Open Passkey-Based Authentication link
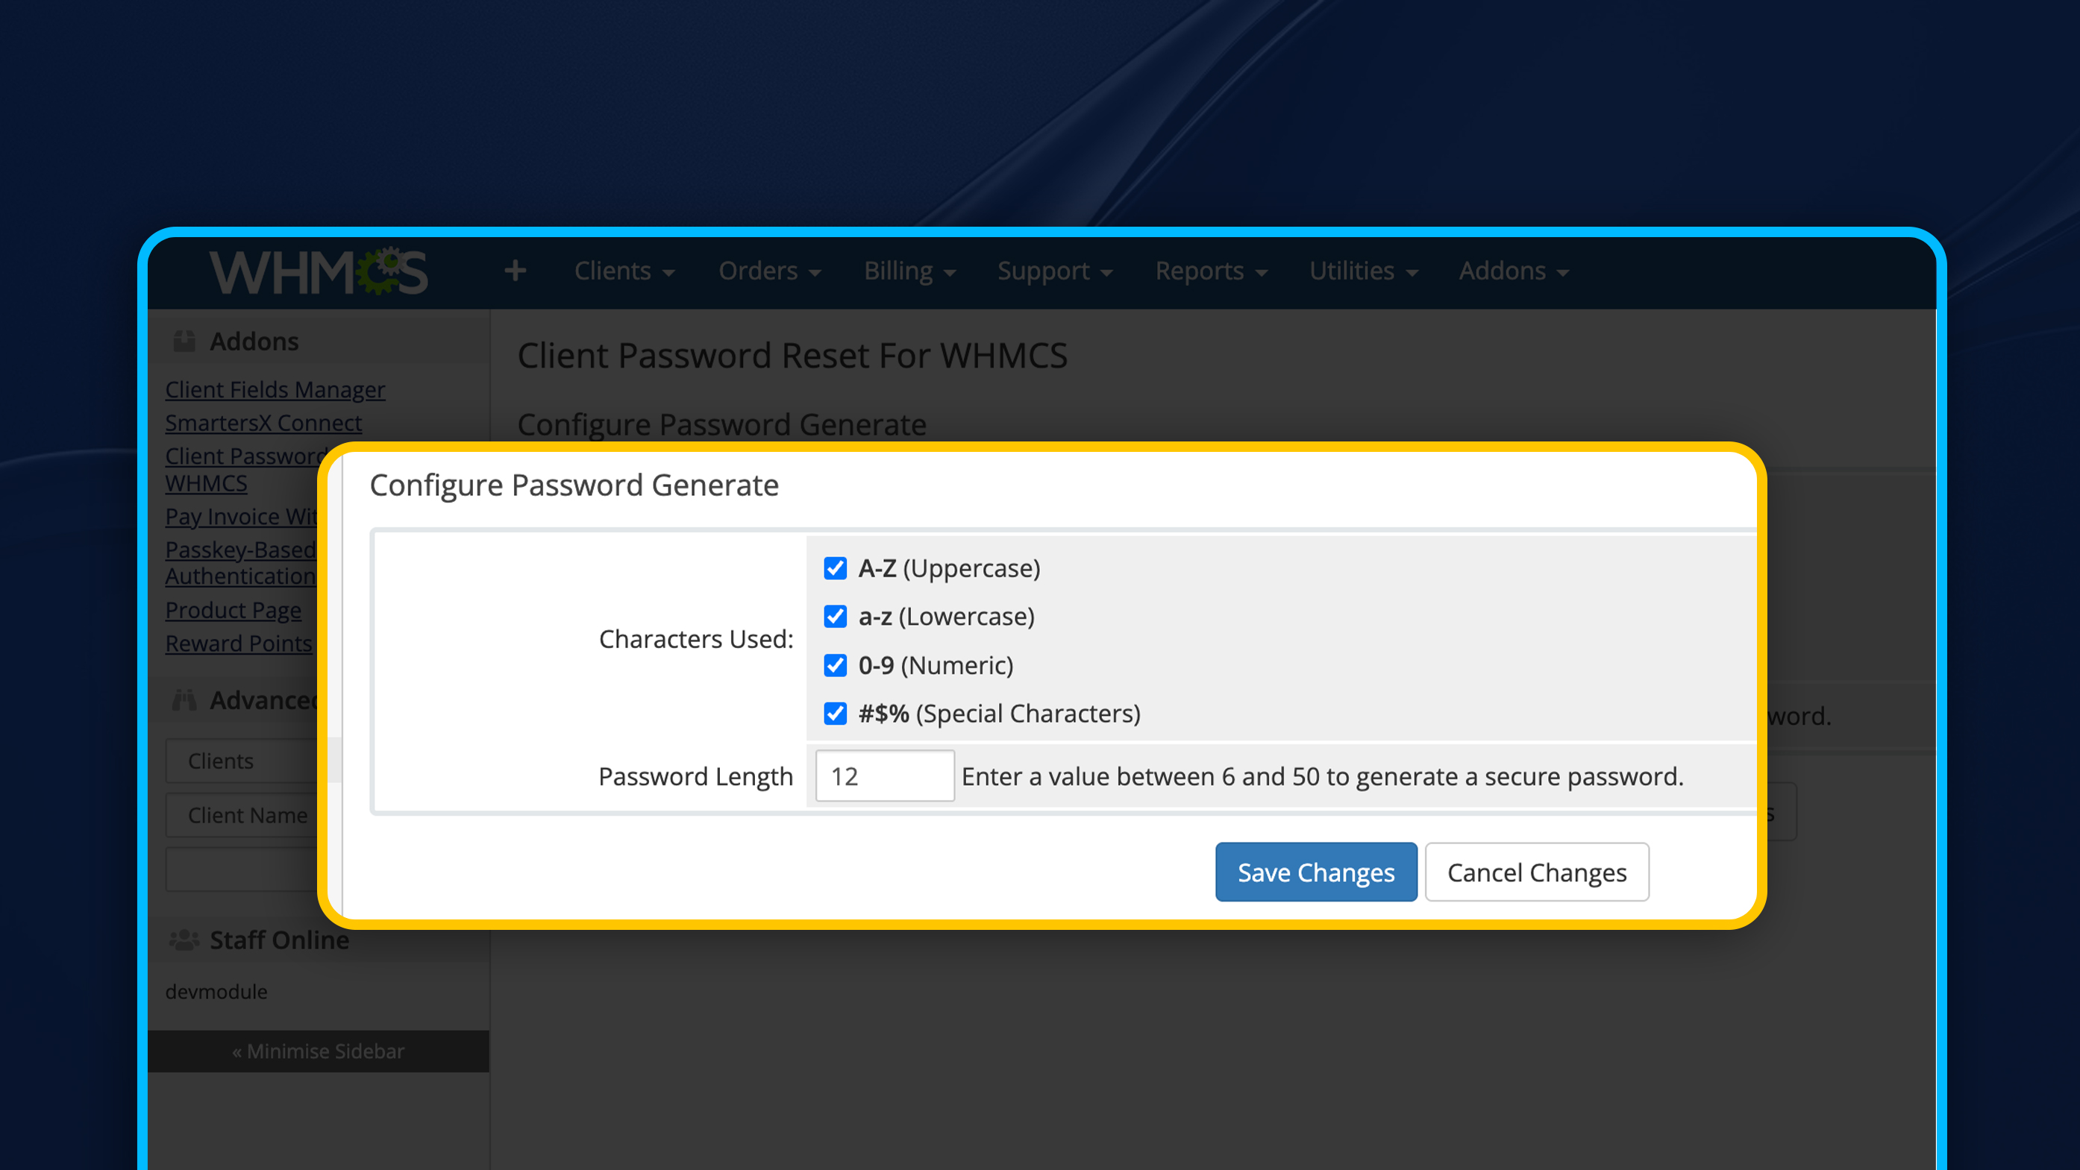The width and height of the screenshot is (2080, 1170). pyautogui.click(x=241, y=563)
